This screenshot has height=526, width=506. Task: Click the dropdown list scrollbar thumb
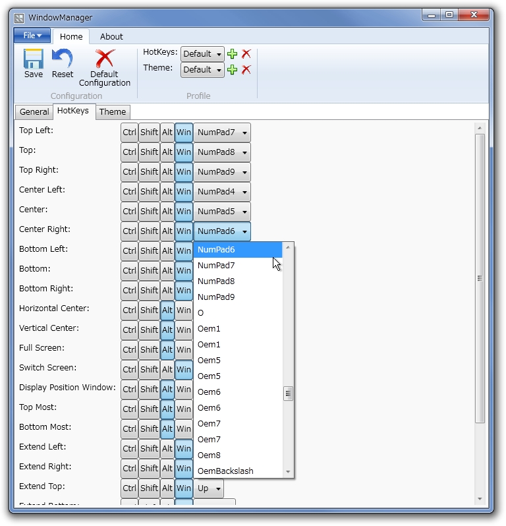(x=288, y=394)
